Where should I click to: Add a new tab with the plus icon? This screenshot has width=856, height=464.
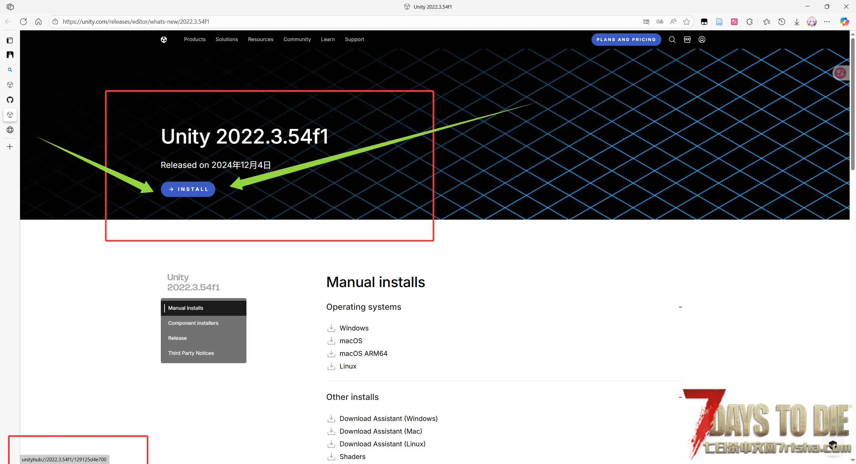[10, 147]
